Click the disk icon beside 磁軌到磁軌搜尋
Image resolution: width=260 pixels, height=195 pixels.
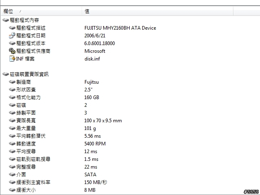(x=12, y=159)
